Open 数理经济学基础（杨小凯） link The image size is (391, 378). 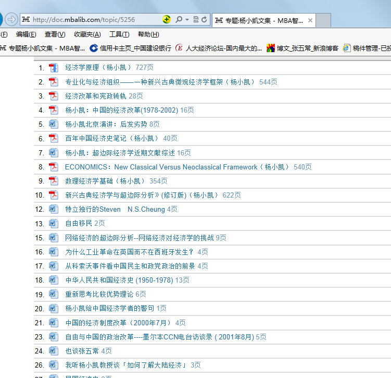(105, 181)
